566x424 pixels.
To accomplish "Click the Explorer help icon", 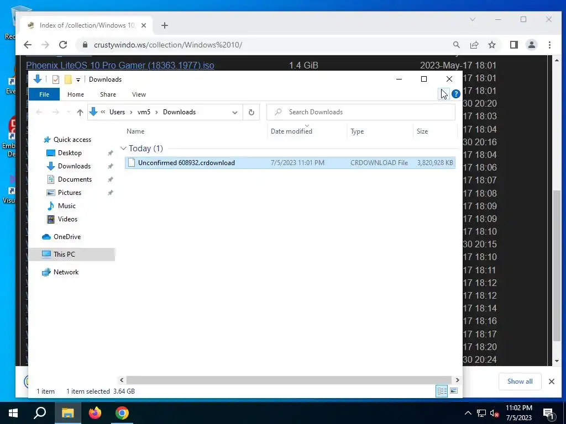I will [x=456, y=94].
